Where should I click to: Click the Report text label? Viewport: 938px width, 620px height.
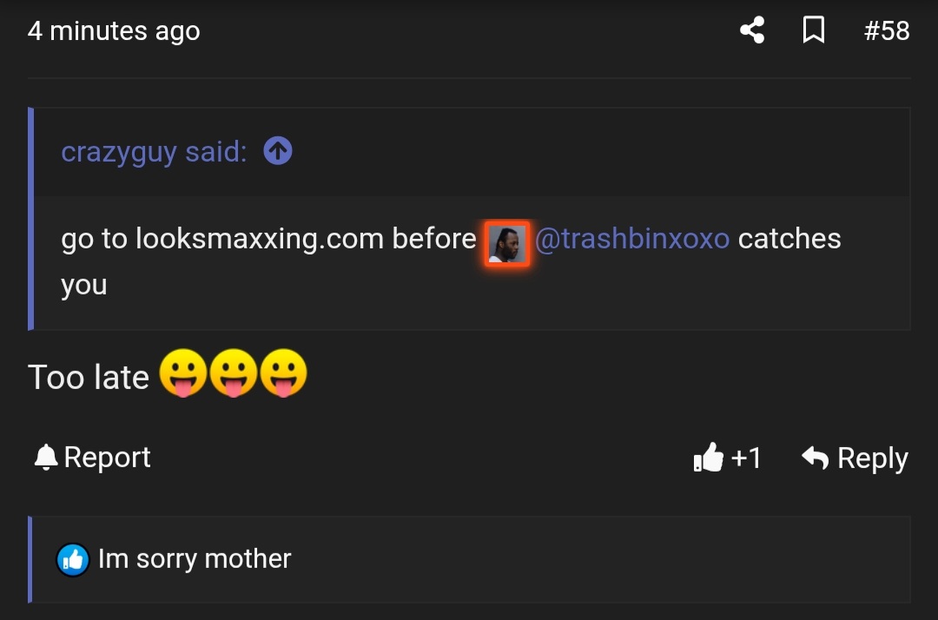pyautogui.click(x=108, y=458)
